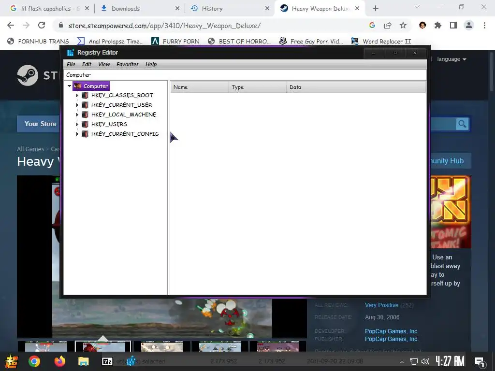Open the Steam language dropdown
This screenshot has width=495, height=371.
click(x=451, y=59)
